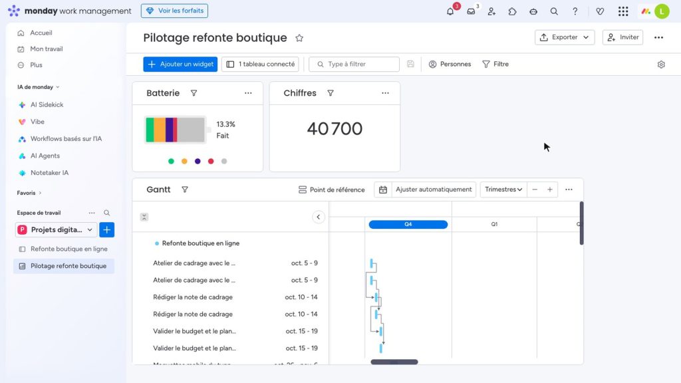Click Ajuster automatiquement
This screenshot has width=681, height=383.
click(x=434, y=190)
